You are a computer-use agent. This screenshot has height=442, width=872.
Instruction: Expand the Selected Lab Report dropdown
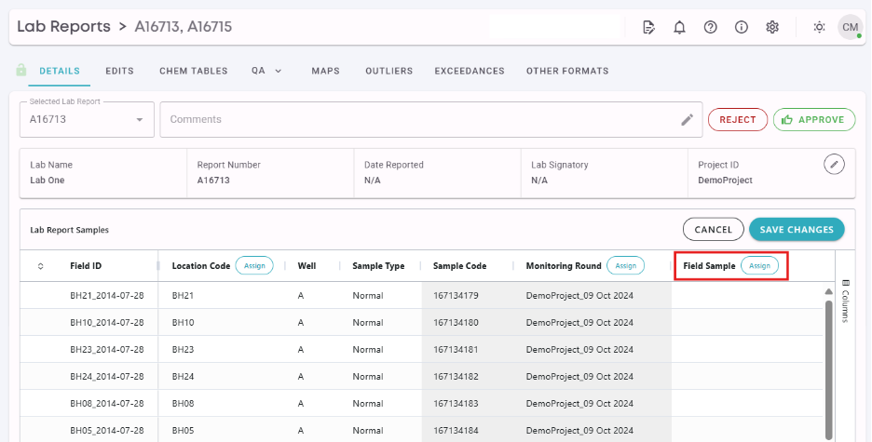coord(139,120)
